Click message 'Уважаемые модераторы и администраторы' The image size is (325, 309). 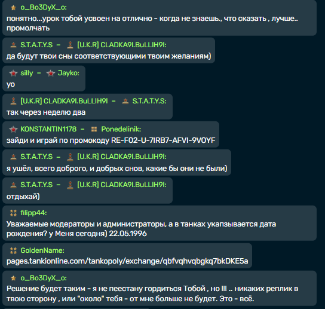pos(142,229)
